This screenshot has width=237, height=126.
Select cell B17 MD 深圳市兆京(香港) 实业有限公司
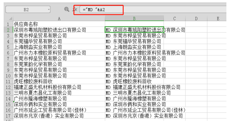pos(134,116)
